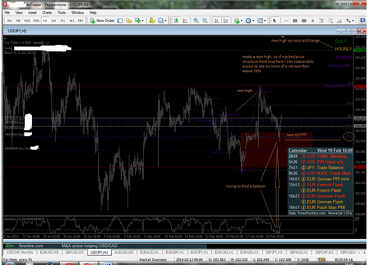Open the Navigator favorites star icon
Viewport: 370px width, 265px height.
click(x=129, y=21)
